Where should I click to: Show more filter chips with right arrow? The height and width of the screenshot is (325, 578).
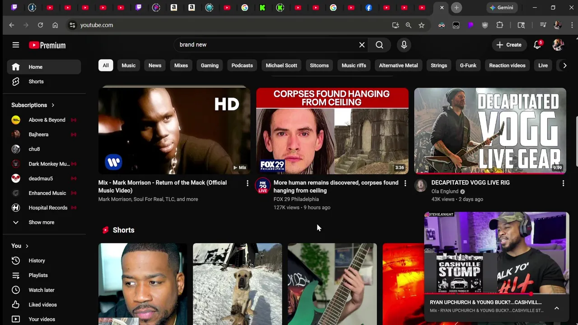pos(564,65)
